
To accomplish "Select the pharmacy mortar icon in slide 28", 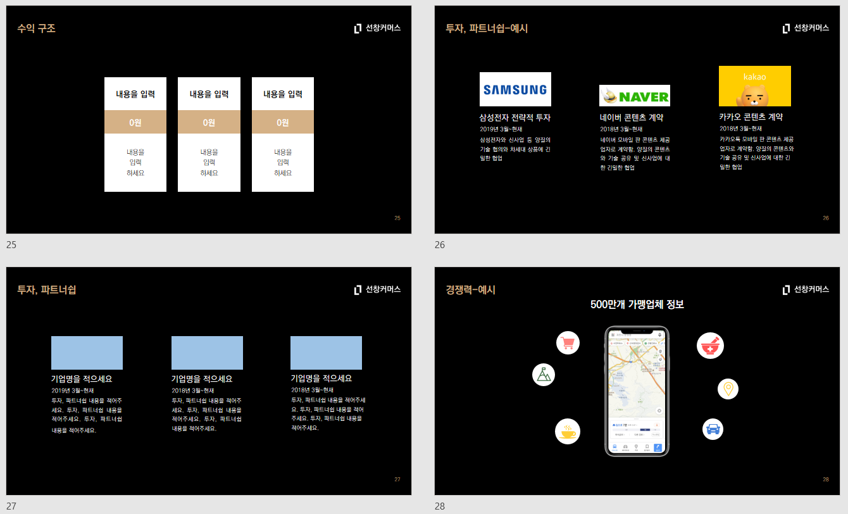I will (711, 346).
